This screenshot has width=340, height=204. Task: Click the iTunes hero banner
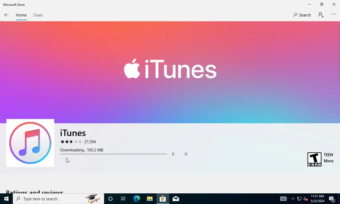pos(169,72)
